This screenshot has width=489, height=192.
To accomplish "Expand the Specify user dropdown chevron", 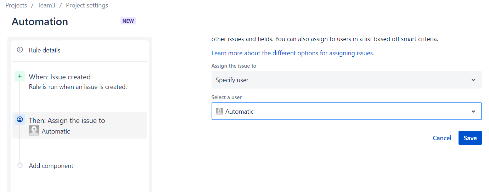I will tap(473, 80).
